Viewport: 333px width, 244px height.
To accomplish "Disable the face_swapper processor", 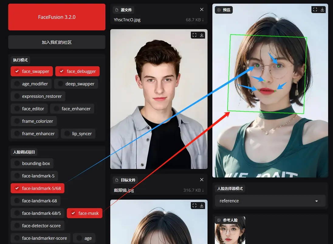I will click(32, 71).
